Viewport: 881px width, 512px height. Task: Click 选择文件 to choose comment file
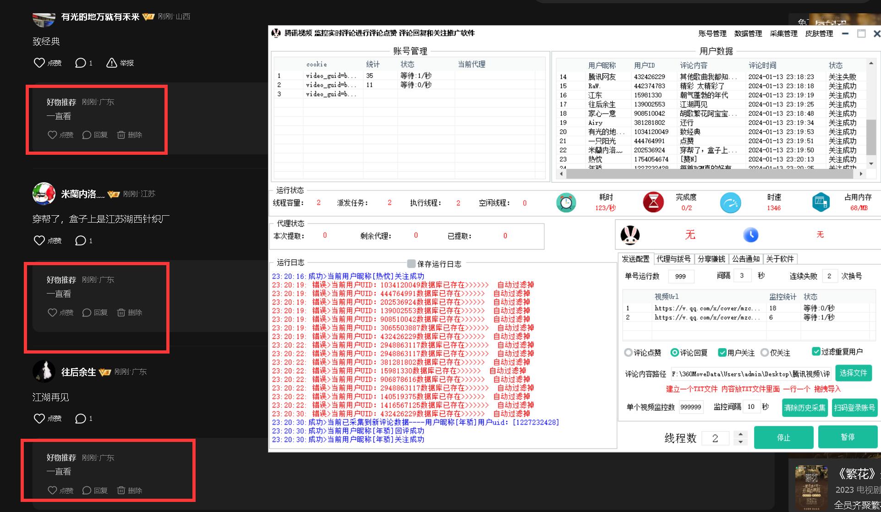tap(853, 373)
